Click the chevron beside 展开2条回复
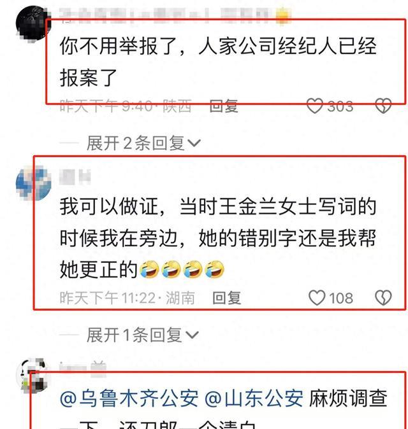Screen dimensions: 408x429 194,143
